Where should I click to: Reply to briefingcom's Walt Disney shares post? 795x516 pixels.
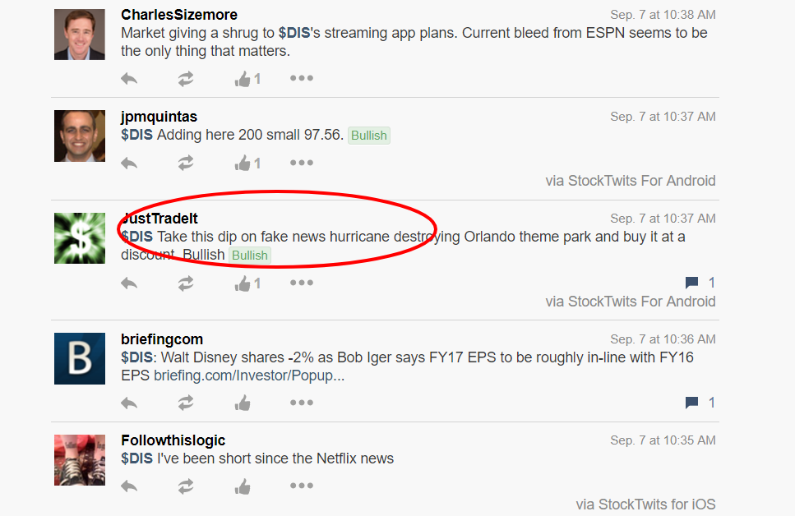pos(129,403)
